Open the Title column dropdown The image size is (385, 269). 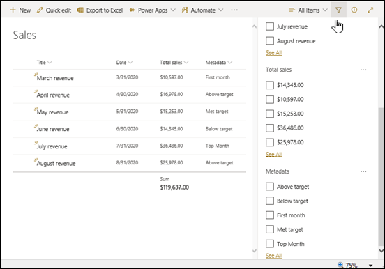(50, 63)
